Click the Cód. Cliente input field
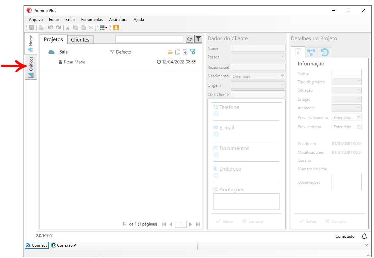 258,94
